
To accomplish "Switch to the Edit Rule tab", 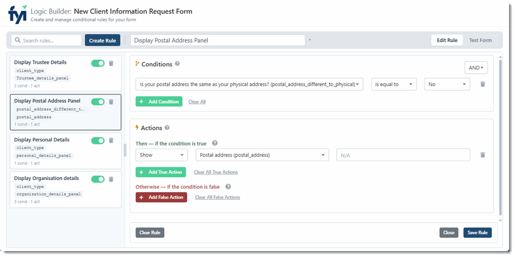I will coord(447,40).
